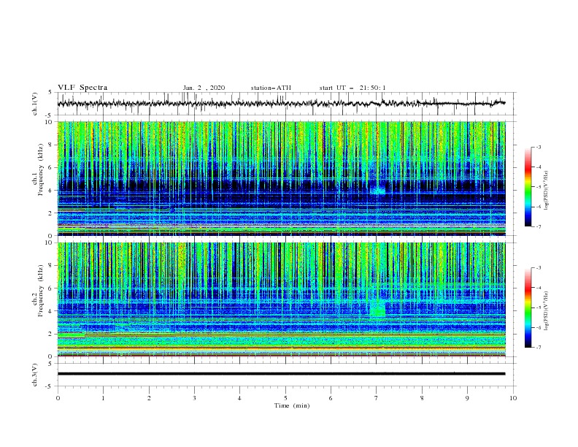578x447 pixels.
Task: Click the "ch.3(V)" axis label
Action: coord(35,375)
